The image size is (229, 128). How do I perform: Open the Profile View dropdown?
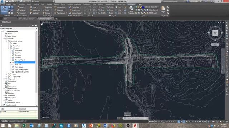point(75,7)
